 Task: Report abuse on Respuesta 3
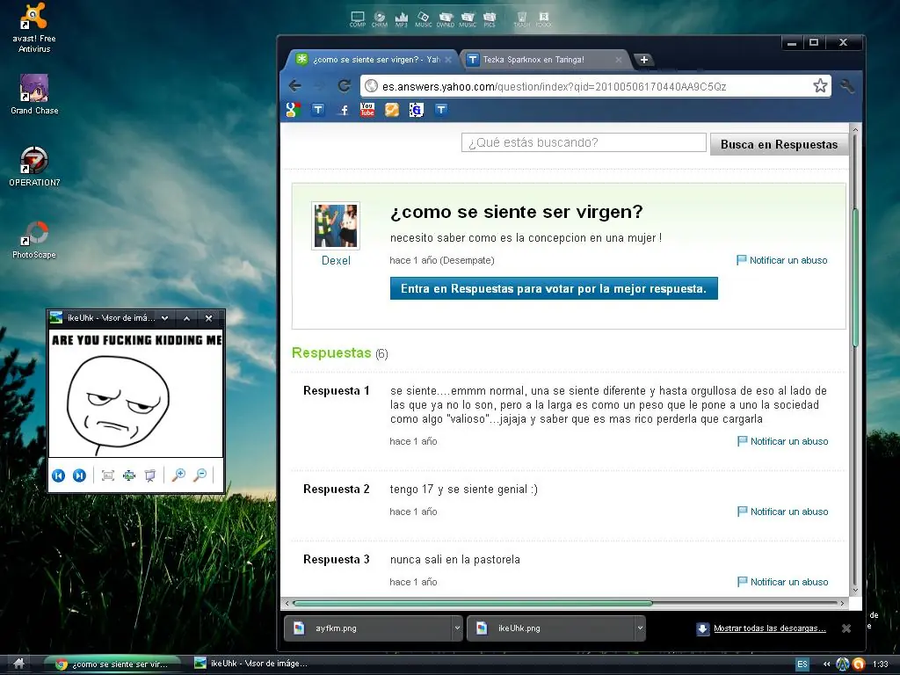[783, 582]
